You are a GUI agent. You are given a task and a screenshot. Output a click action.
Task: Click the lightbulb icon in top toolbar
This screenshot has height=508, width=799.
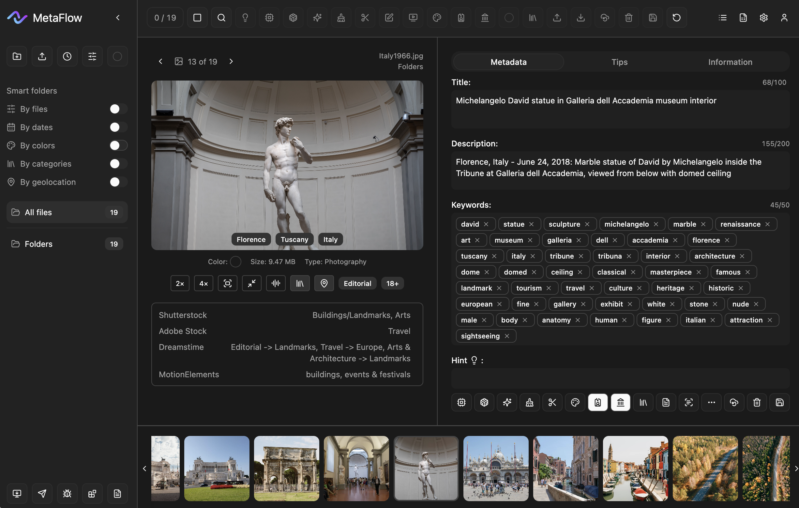point(245,18)
